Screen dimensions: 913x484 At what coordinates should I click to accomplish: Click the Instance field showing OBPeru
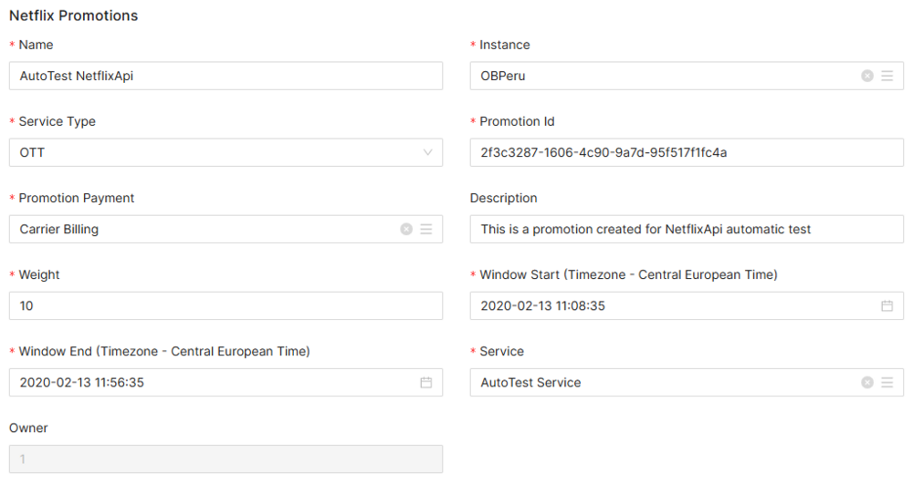click(x=662, y=76)
